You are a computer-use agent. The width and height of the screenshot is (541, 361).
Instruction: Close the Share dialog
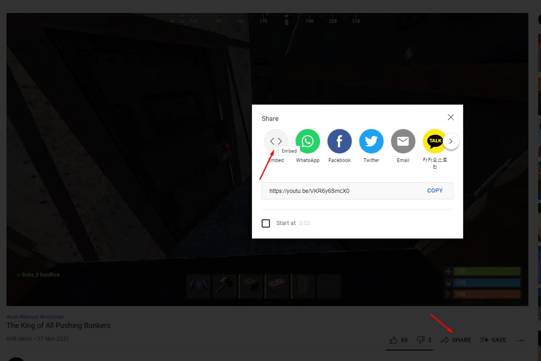[x=451, y=117]
